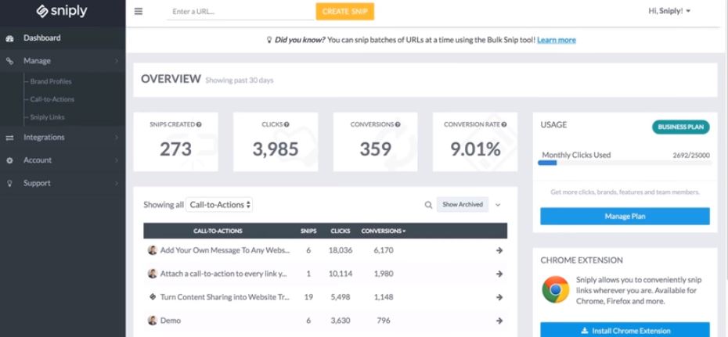The width and height of the screenshot is (728, 337).
Task: Open the arrow for the Demo row
Action: coord(499,321)
